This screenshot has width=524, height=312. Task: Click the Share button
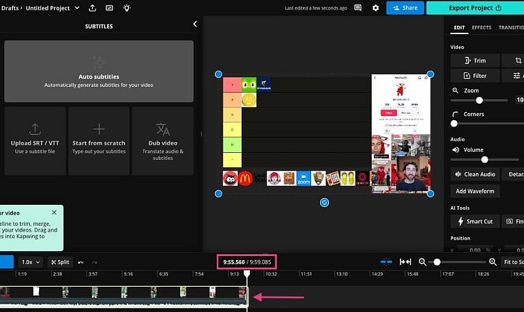tap(405, 8)
